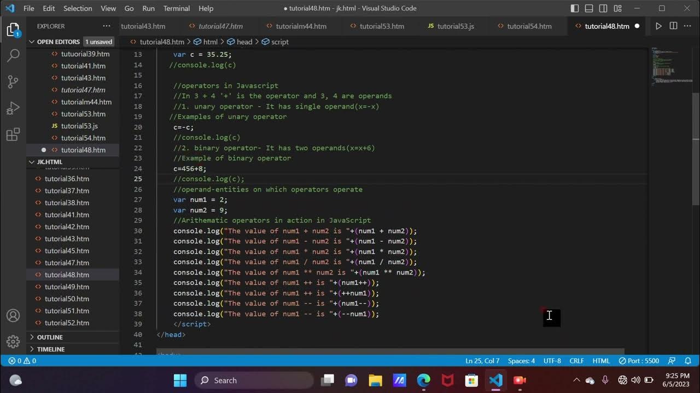Change UTF-8 file encoding selector

point(552,361)
